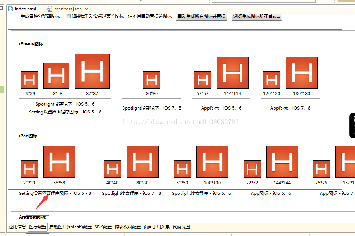
Task: Click the "114*114" size label
Action: (233, 93)
